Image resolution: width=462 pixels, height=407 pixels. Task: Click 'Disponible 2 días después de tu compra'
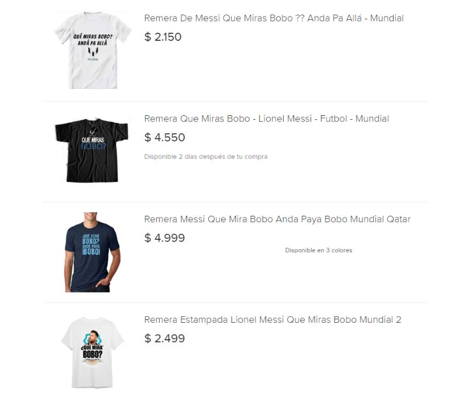point(206,157)
